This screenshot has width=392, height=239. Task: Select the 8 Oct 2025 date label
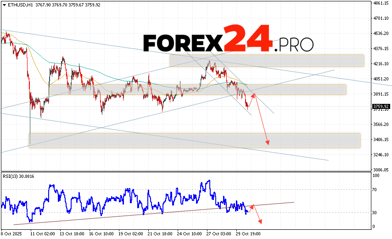click(x=12, y=234)
